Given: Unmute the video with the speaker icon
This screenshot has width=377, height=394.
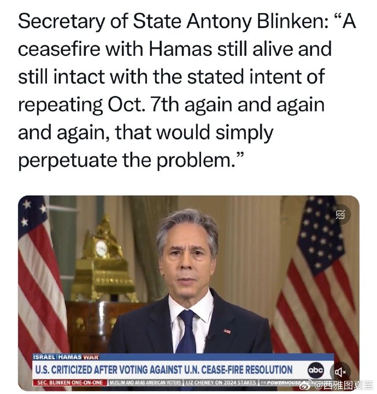Looking at the screenshot, I should click(340, 372).
